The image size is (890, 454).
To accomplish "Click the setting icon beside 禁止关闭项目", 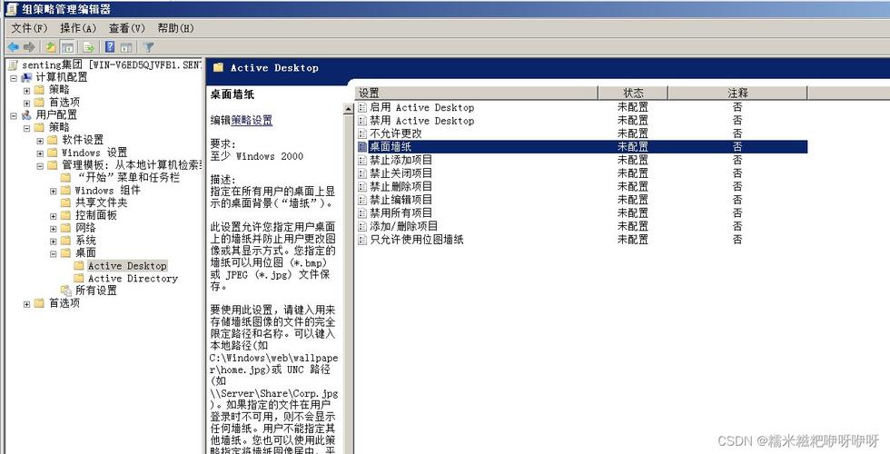I will click(362, 173).
